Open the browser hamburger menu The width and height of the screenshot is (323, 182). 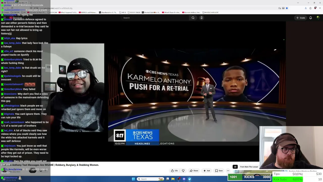[320, 8]
